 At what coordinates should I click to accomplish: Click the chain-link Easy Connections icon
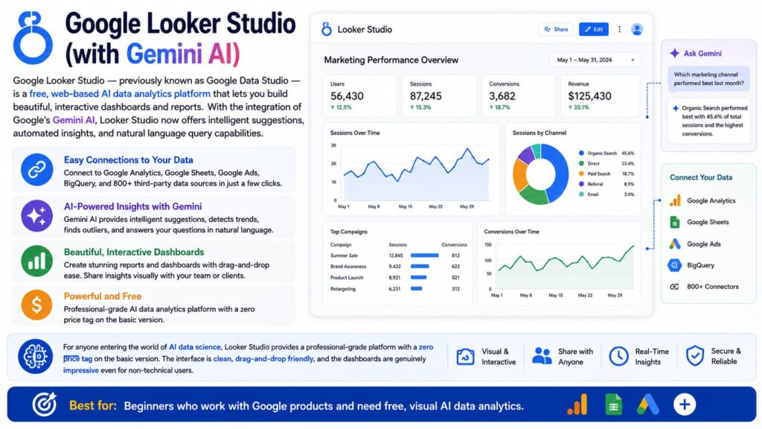(36, 169)
